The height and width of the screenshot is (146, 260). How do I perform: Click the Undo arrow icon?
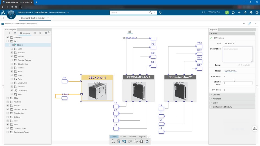[x=124, y=141]
